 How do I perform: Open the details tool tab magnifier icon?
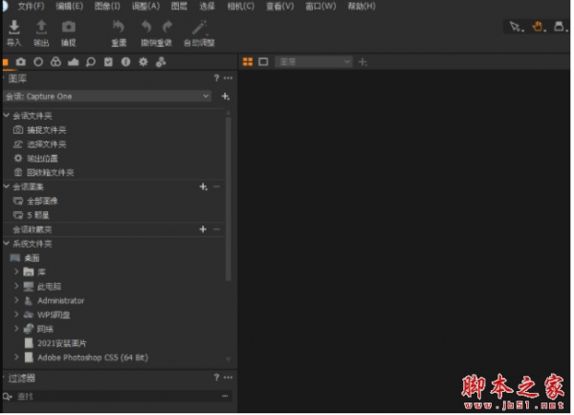91,62
